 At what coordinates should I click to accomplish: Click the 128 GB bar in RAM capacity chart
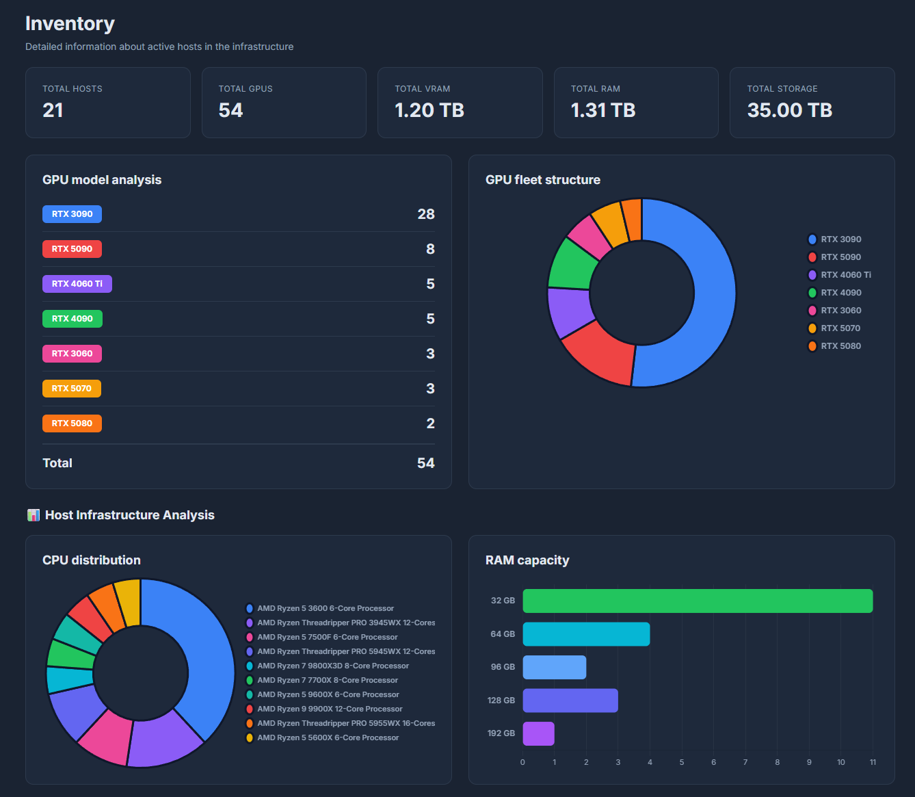pos(570,701)
